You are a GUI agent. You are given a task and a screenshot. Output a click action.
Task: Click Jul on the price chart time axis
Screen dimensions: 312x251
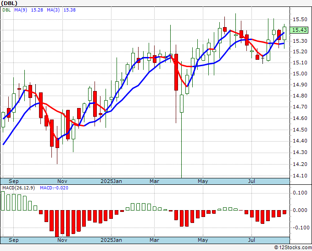click(252, 181)
